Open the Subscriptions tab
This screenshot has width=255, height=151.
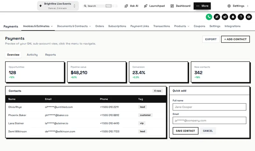coord(117,26)
